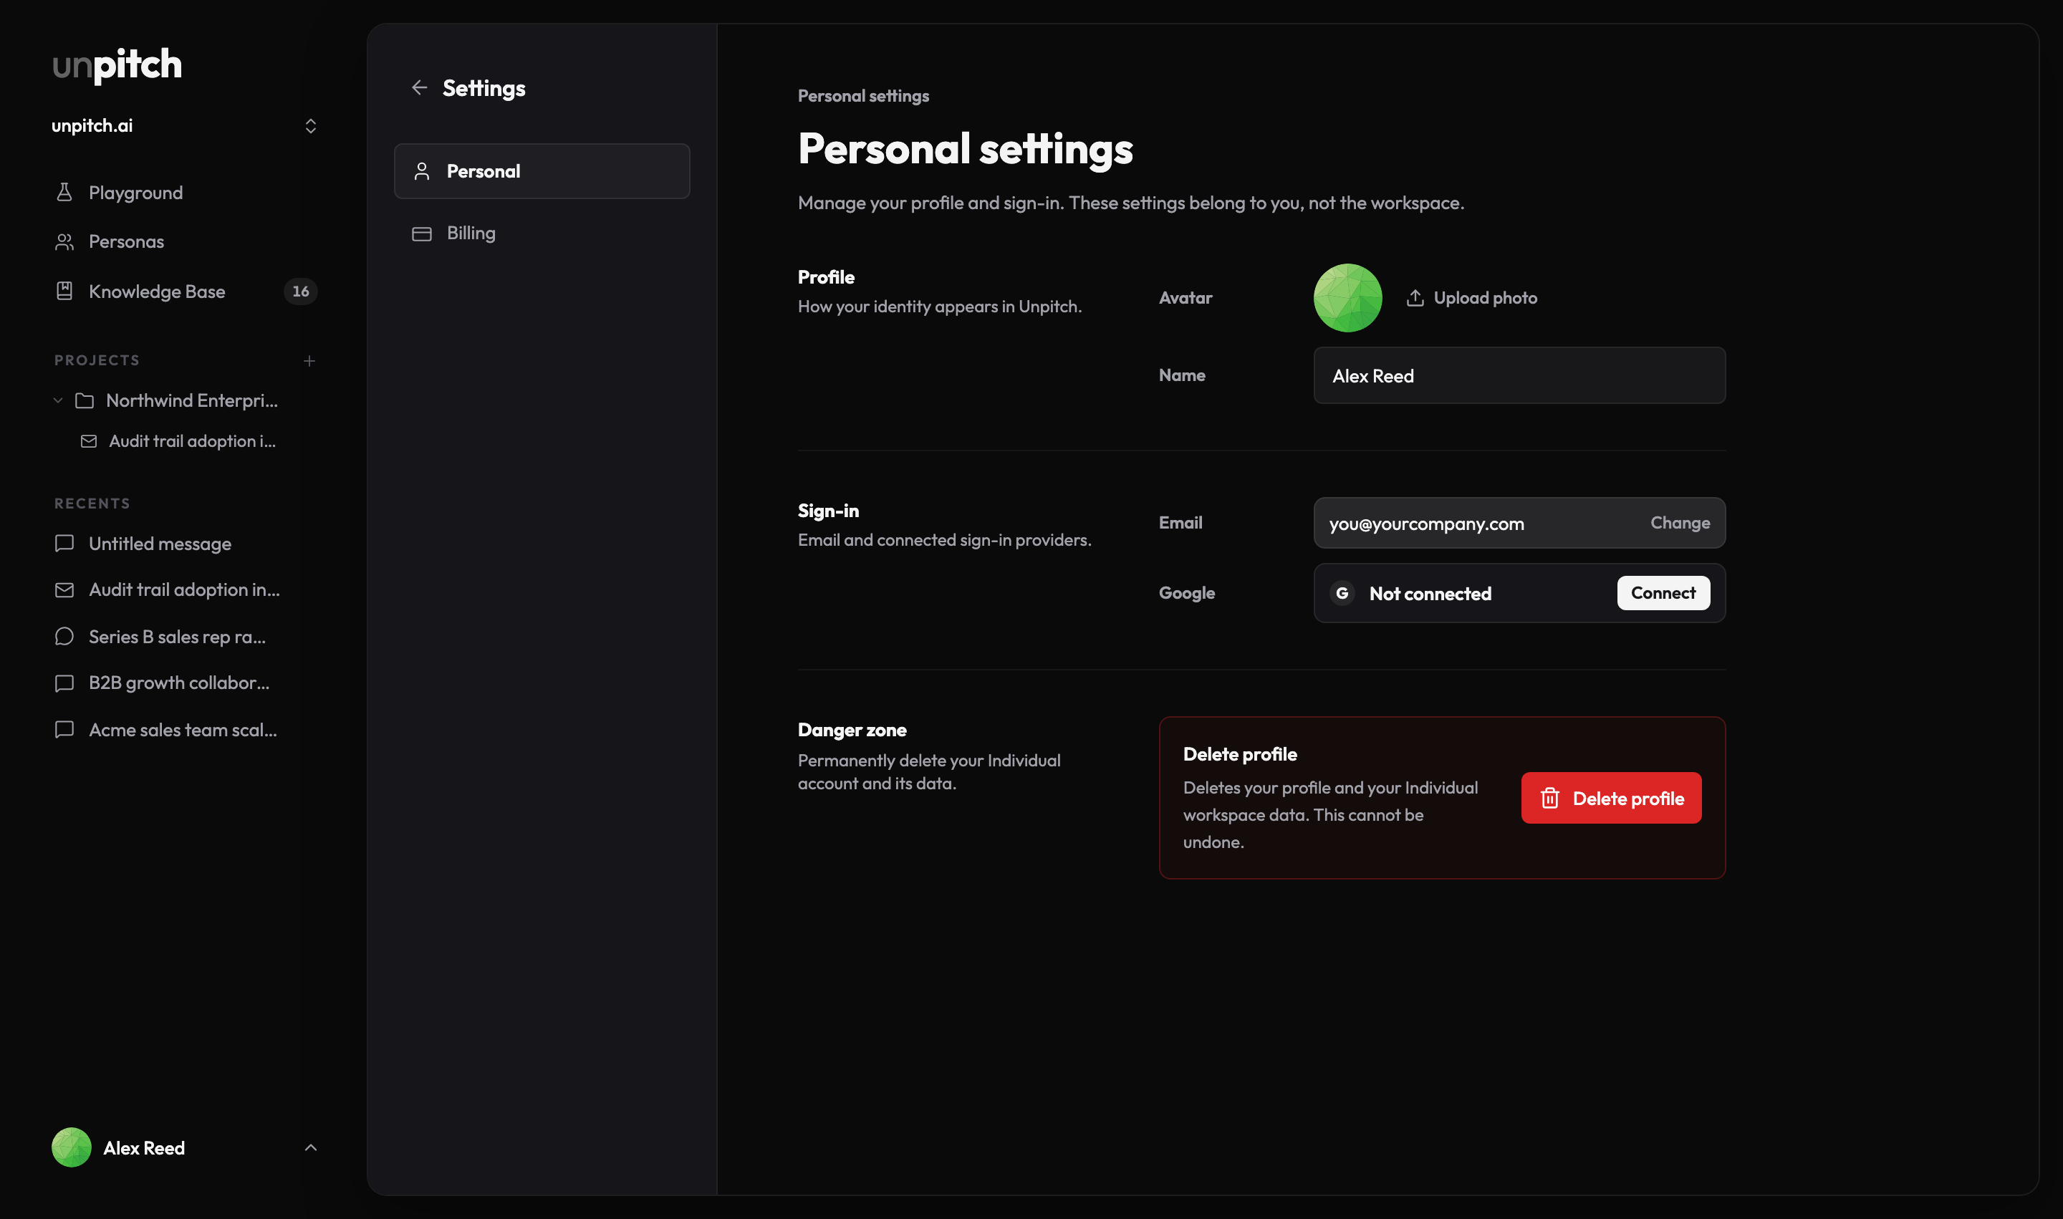This screenshot has width=2063, height=1219.
Task: Expand the Alex Reed user menu chevron
Action: tap(311, 1147)
